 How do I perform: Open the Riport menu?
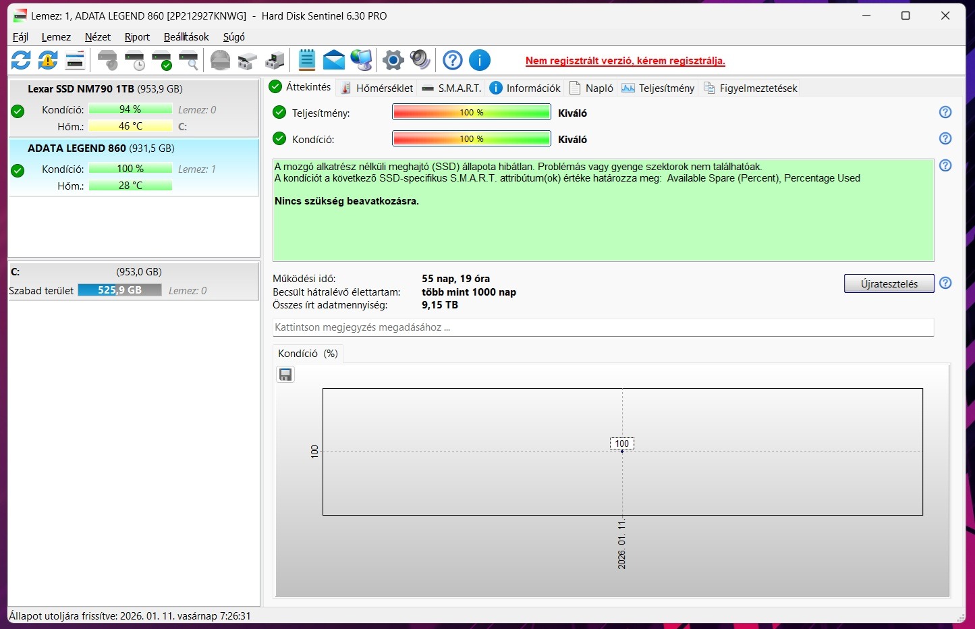(x=137, y=37)
